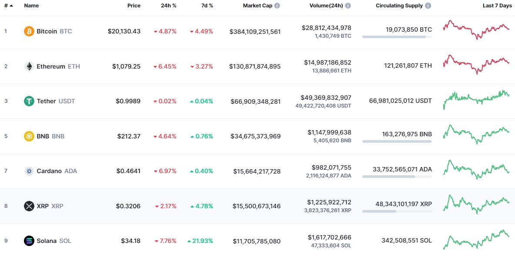The width and height of the screenshot is (515, 256).
Task: Click the XRP logo icon
Action: coord(29,206)
